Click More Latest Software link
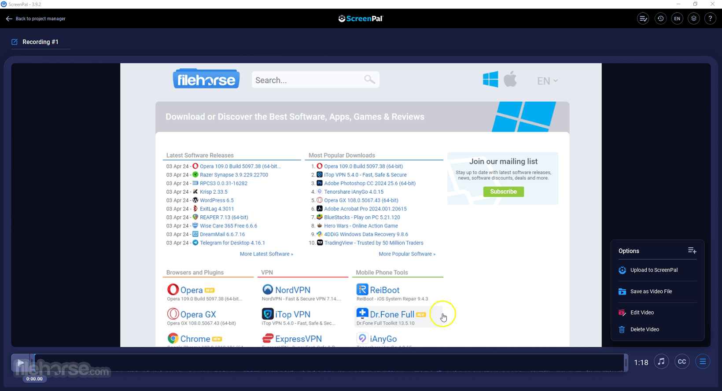The image size is (722, 391). pos(266,254)
